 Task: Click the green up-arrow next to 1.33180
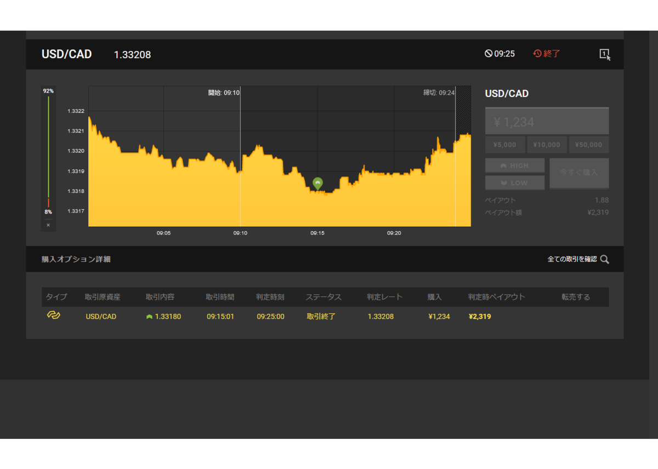point(149,317)
